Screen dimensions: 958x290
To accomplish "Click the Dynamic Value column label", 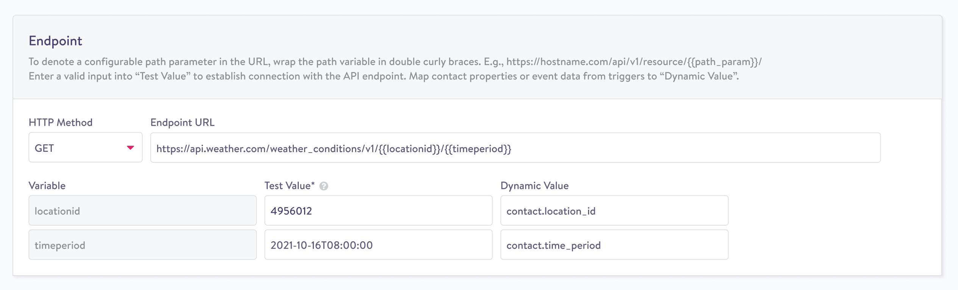I will 534,186.
